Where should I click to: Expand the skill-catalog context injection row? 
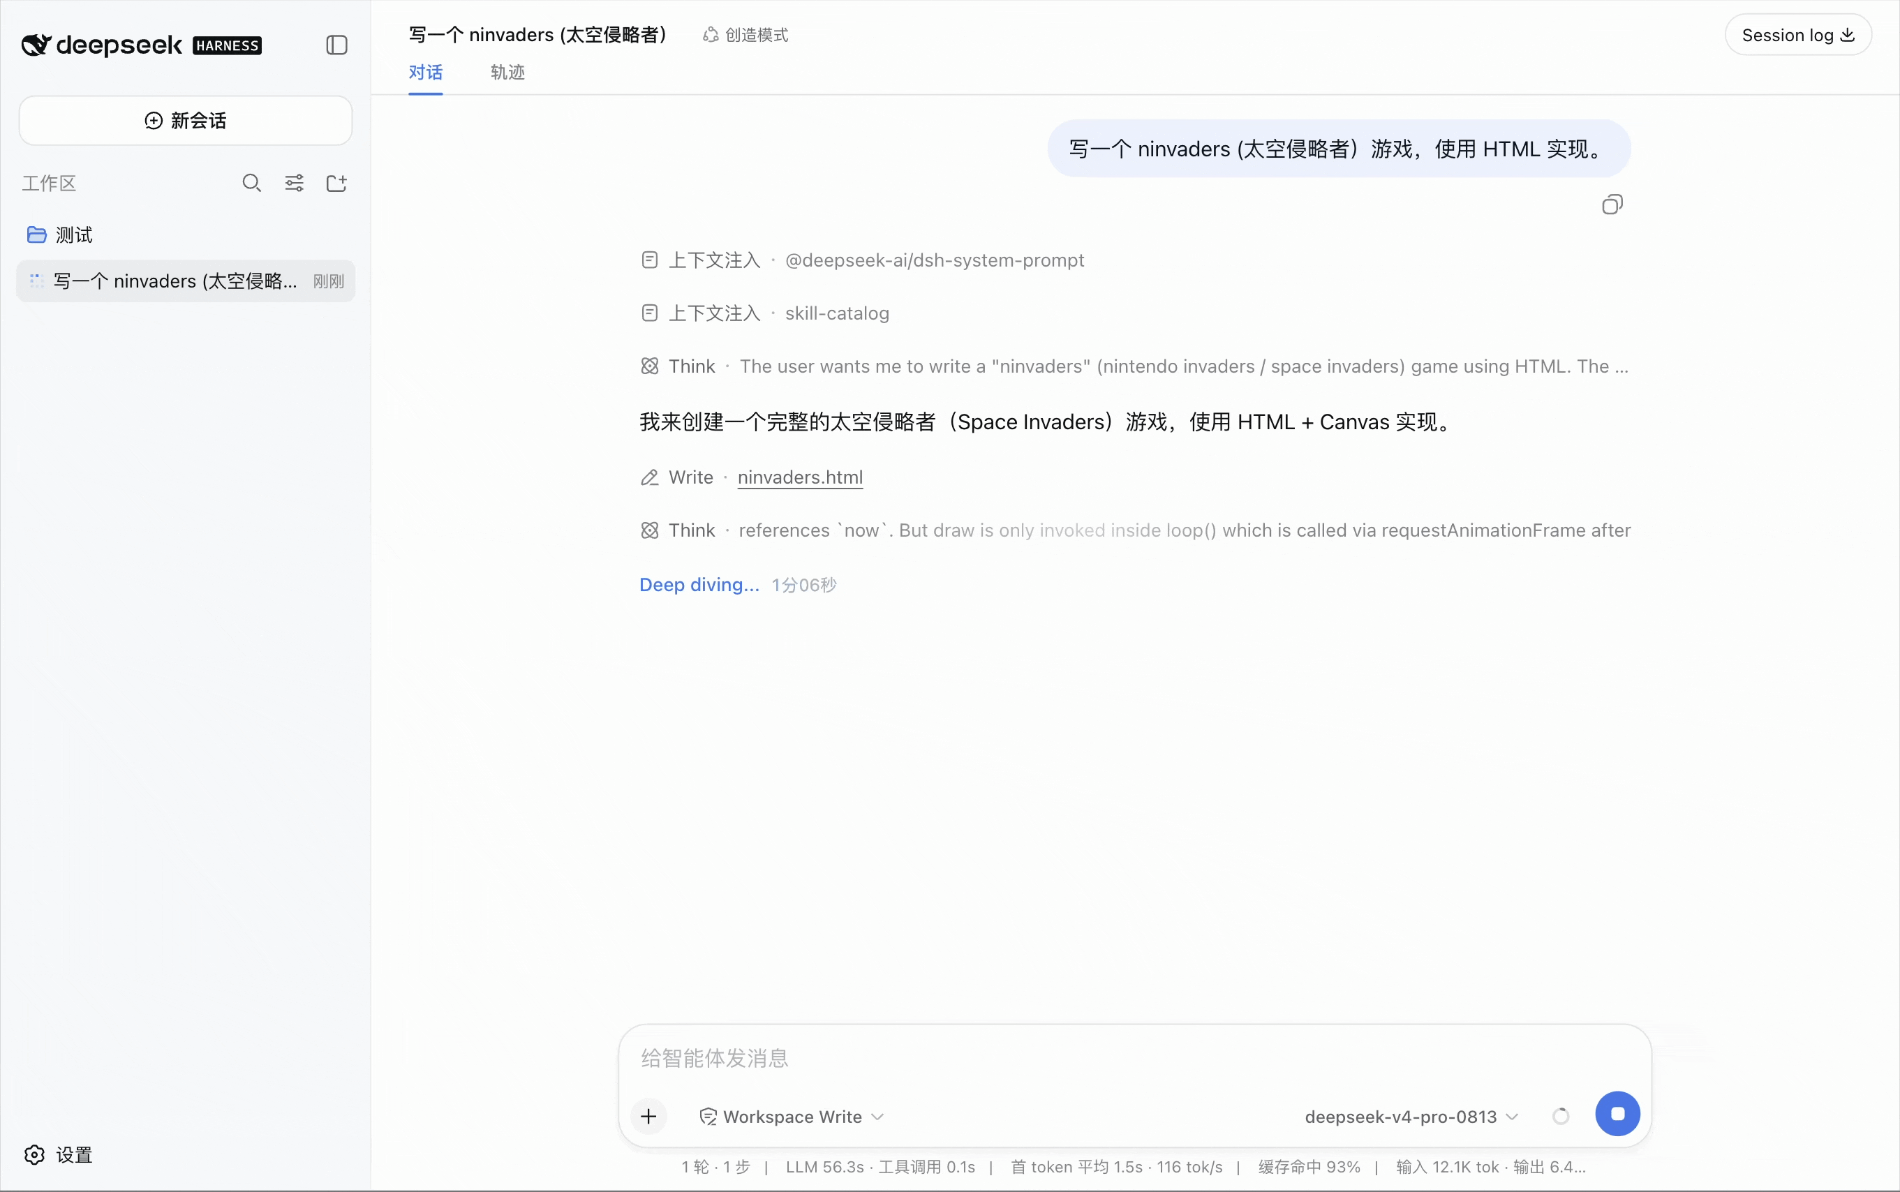point(765,313)
